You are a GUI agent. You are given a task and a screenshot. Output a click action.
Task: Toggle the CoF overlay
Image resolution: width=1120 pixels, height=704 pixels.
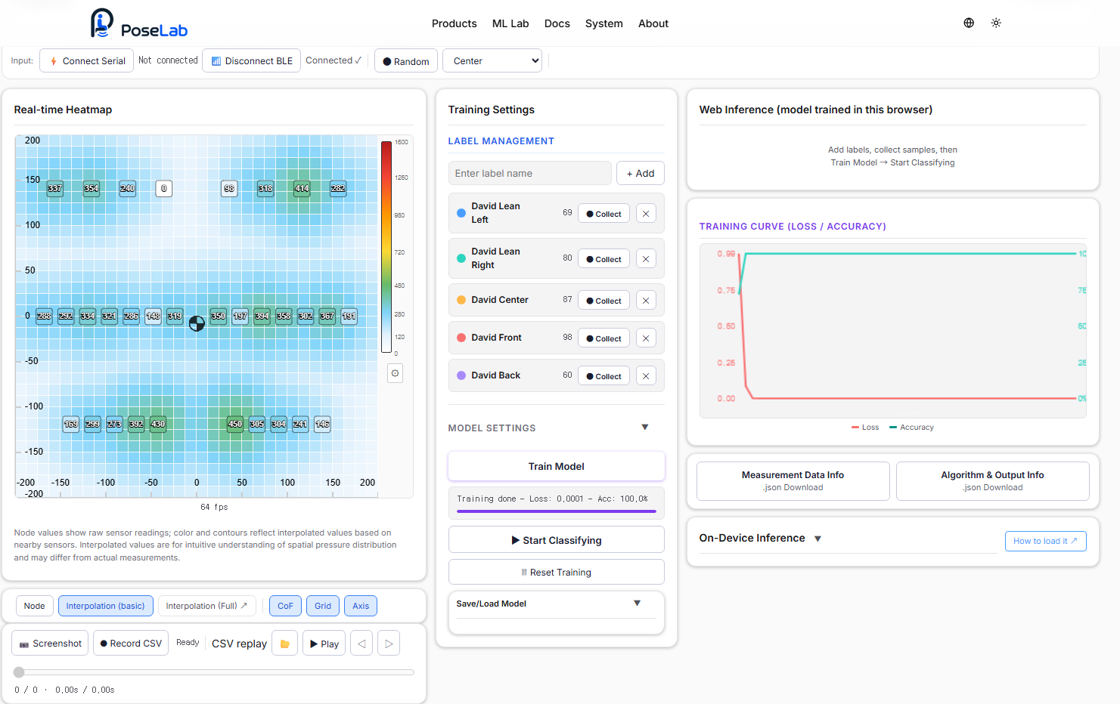click(x=285, y=606)
